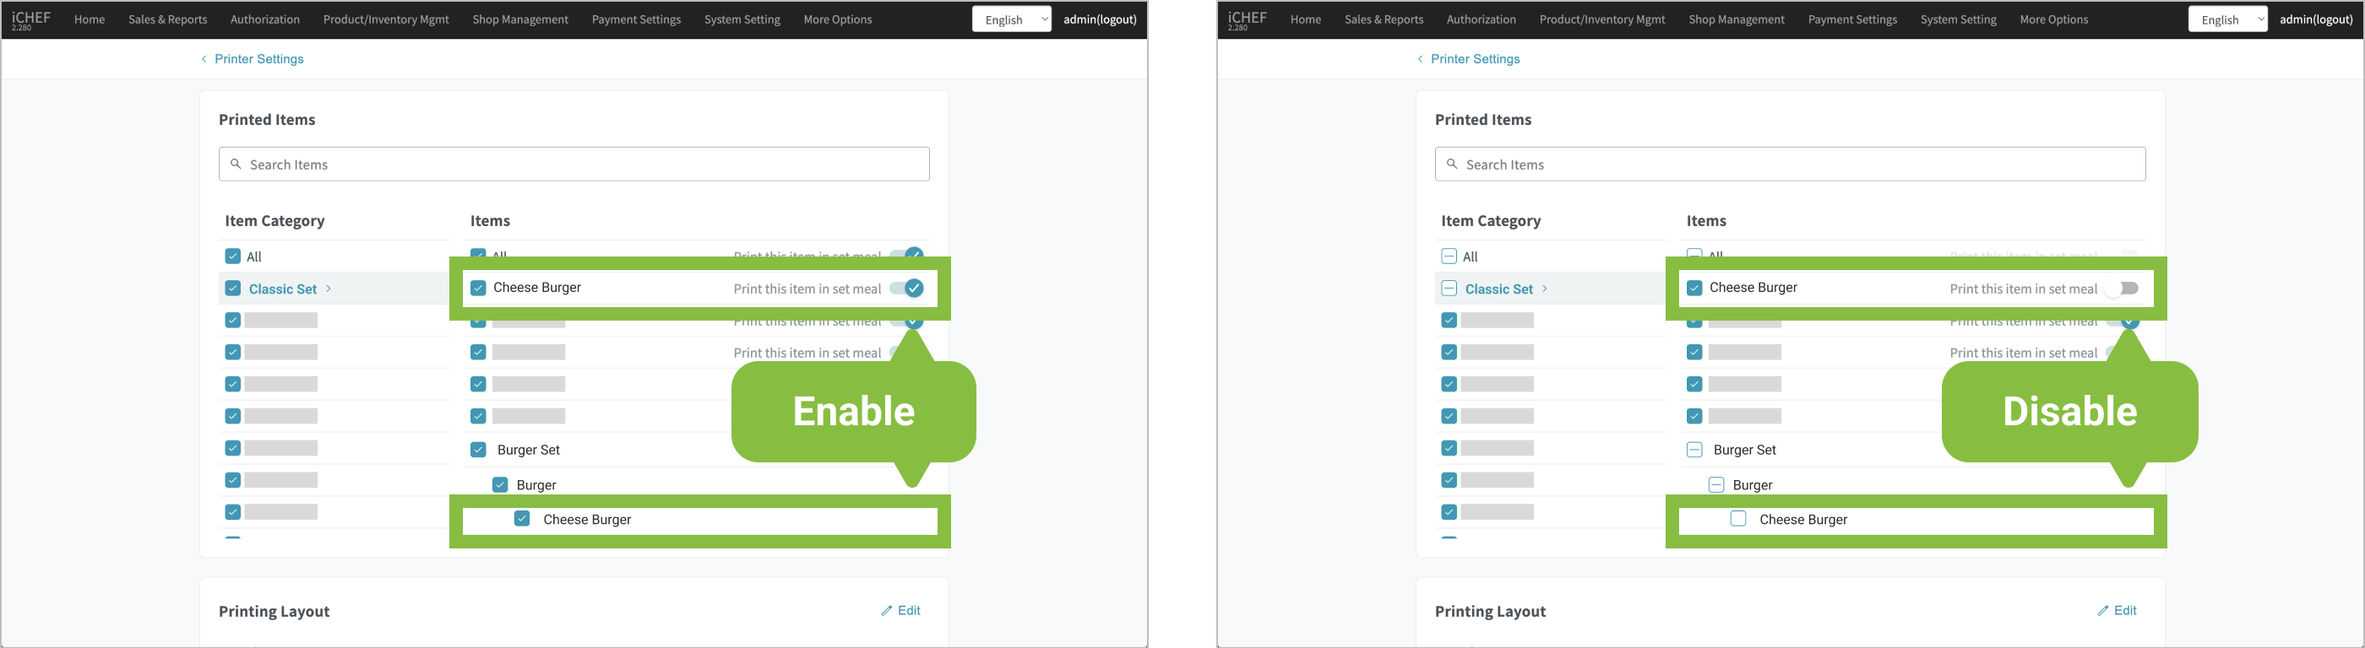Click the search magnifier icon in the right window
The height and width of the screenshot is (648, 2365).
[x=1453, y=164]
